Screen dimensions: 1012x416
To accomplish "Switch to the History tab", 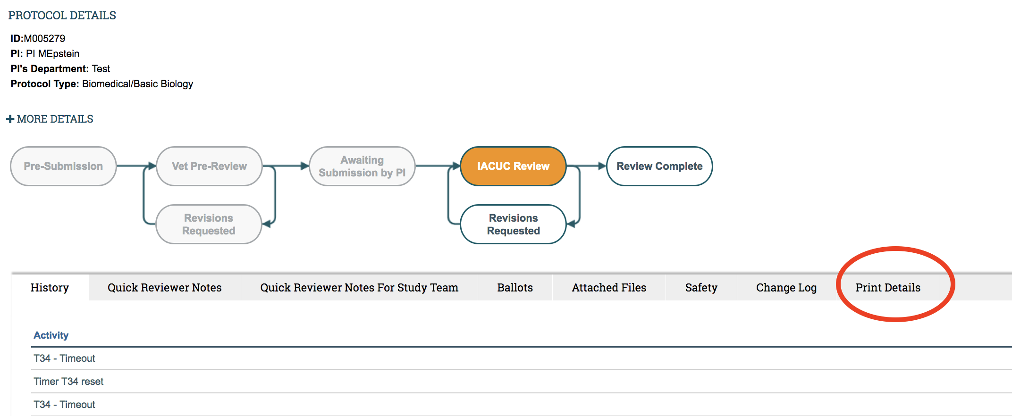I will pos(50,288).
